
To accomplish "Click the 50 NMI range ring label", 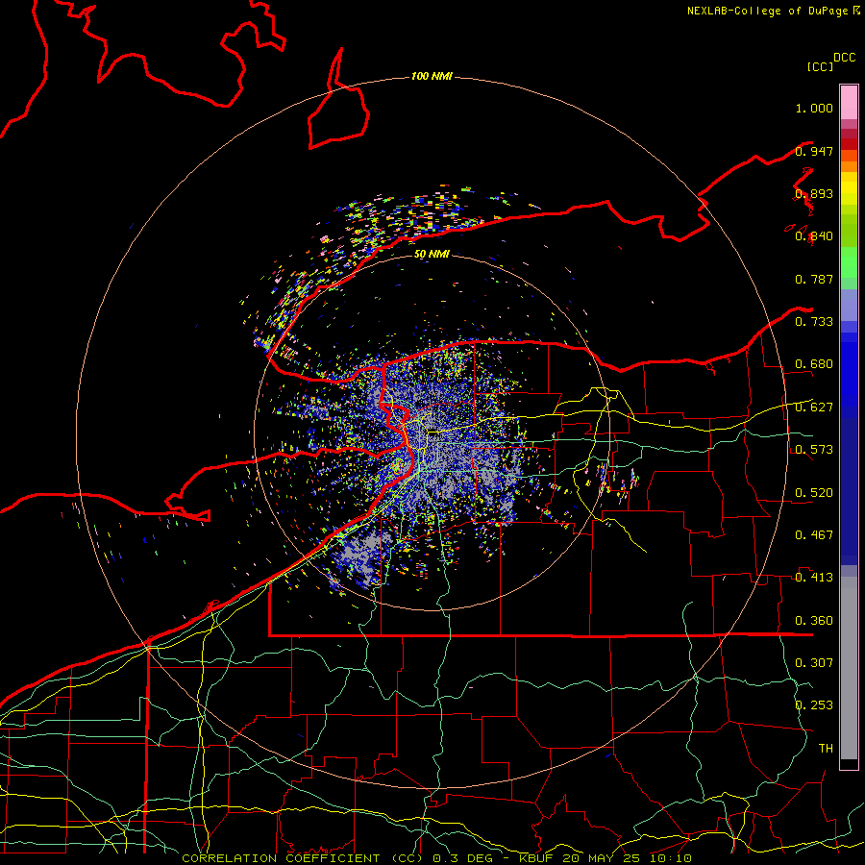I will (432, 254).
